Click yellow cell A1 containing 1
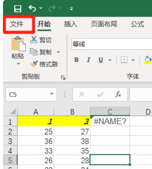The width and height of the screenshot is (152, 169). pyautogui.click(x=36, y=121)
